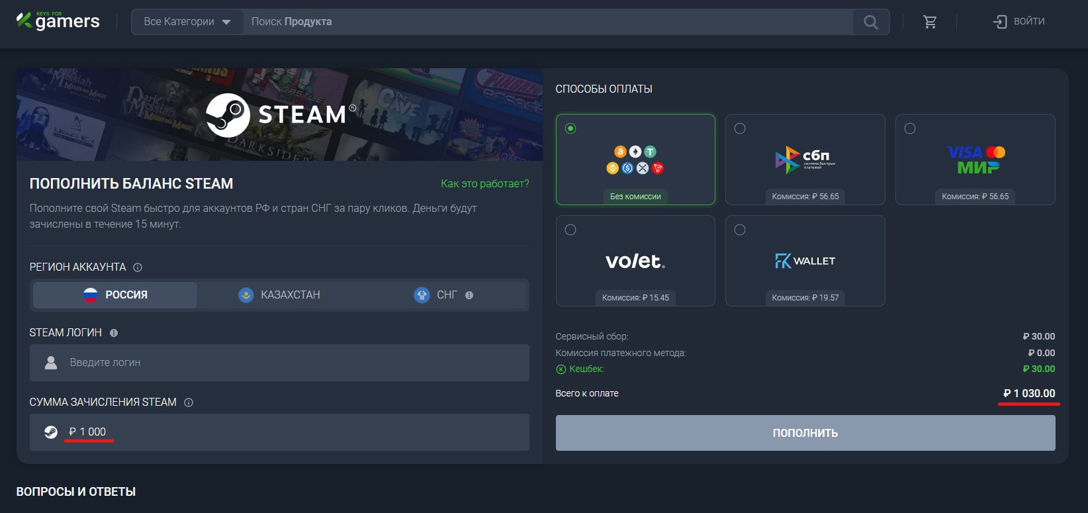Viewport: 1088px width, 513px height.
Task: Click the Пополнить button
Action: tap(805, 433)
